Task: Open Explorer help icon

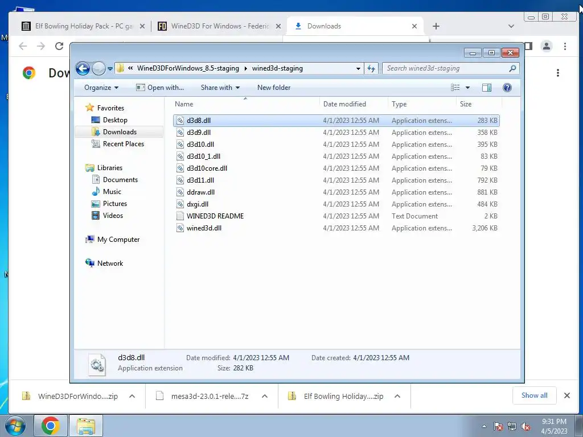Action: (507, 87)
